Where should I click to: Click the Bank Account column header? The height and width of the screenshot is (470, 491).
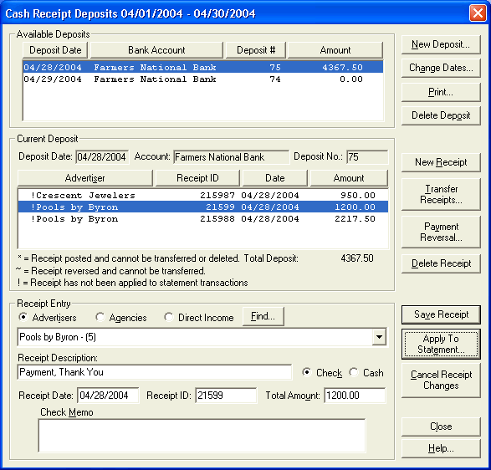(156, 50)
